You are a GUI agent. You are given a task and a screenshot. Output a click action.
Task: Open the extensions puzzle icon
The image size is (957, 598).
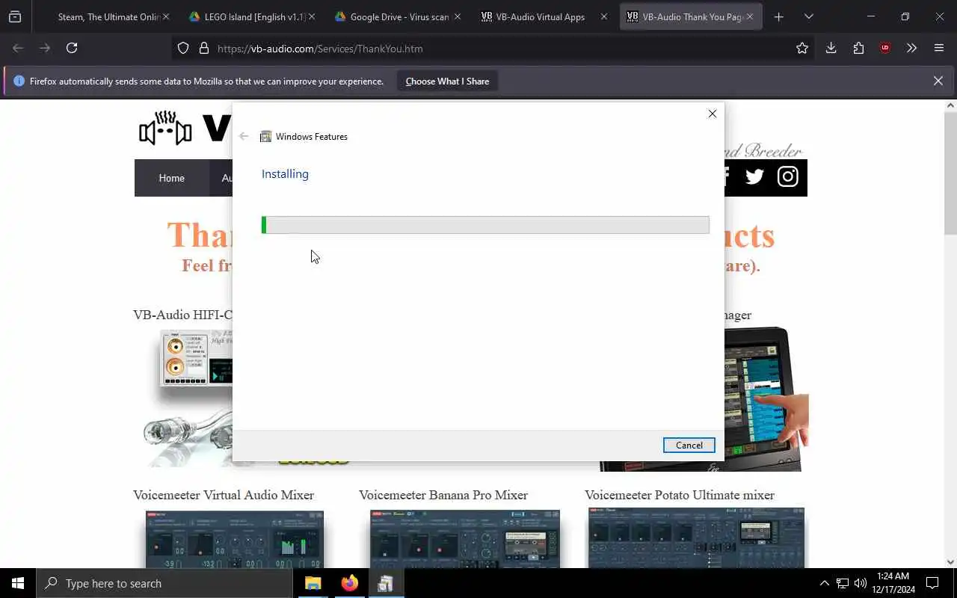point(858,48)
